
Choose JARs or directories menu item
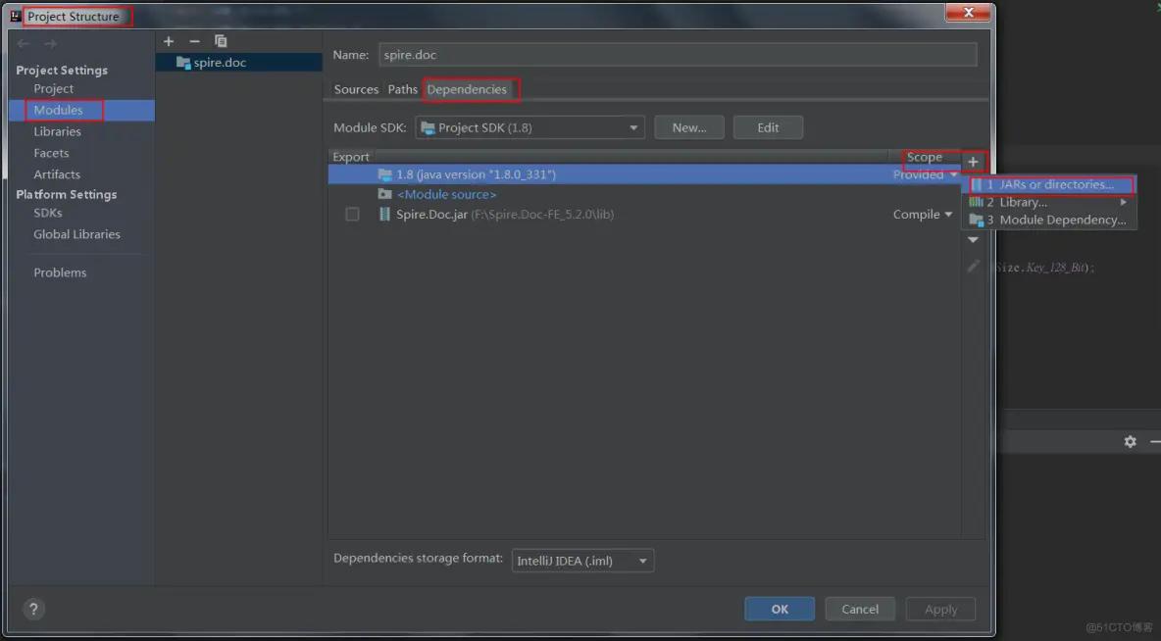coord(1051,184)
